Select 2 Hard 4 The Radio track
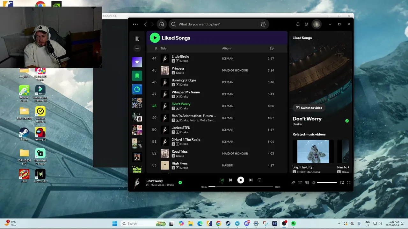This screenshot has height=229, width=408. coord(217,142)
